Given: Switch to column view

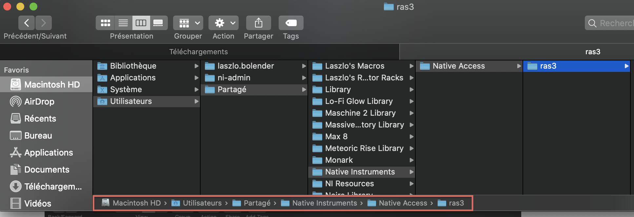Looking at the screenshot, I should [141, 23].
